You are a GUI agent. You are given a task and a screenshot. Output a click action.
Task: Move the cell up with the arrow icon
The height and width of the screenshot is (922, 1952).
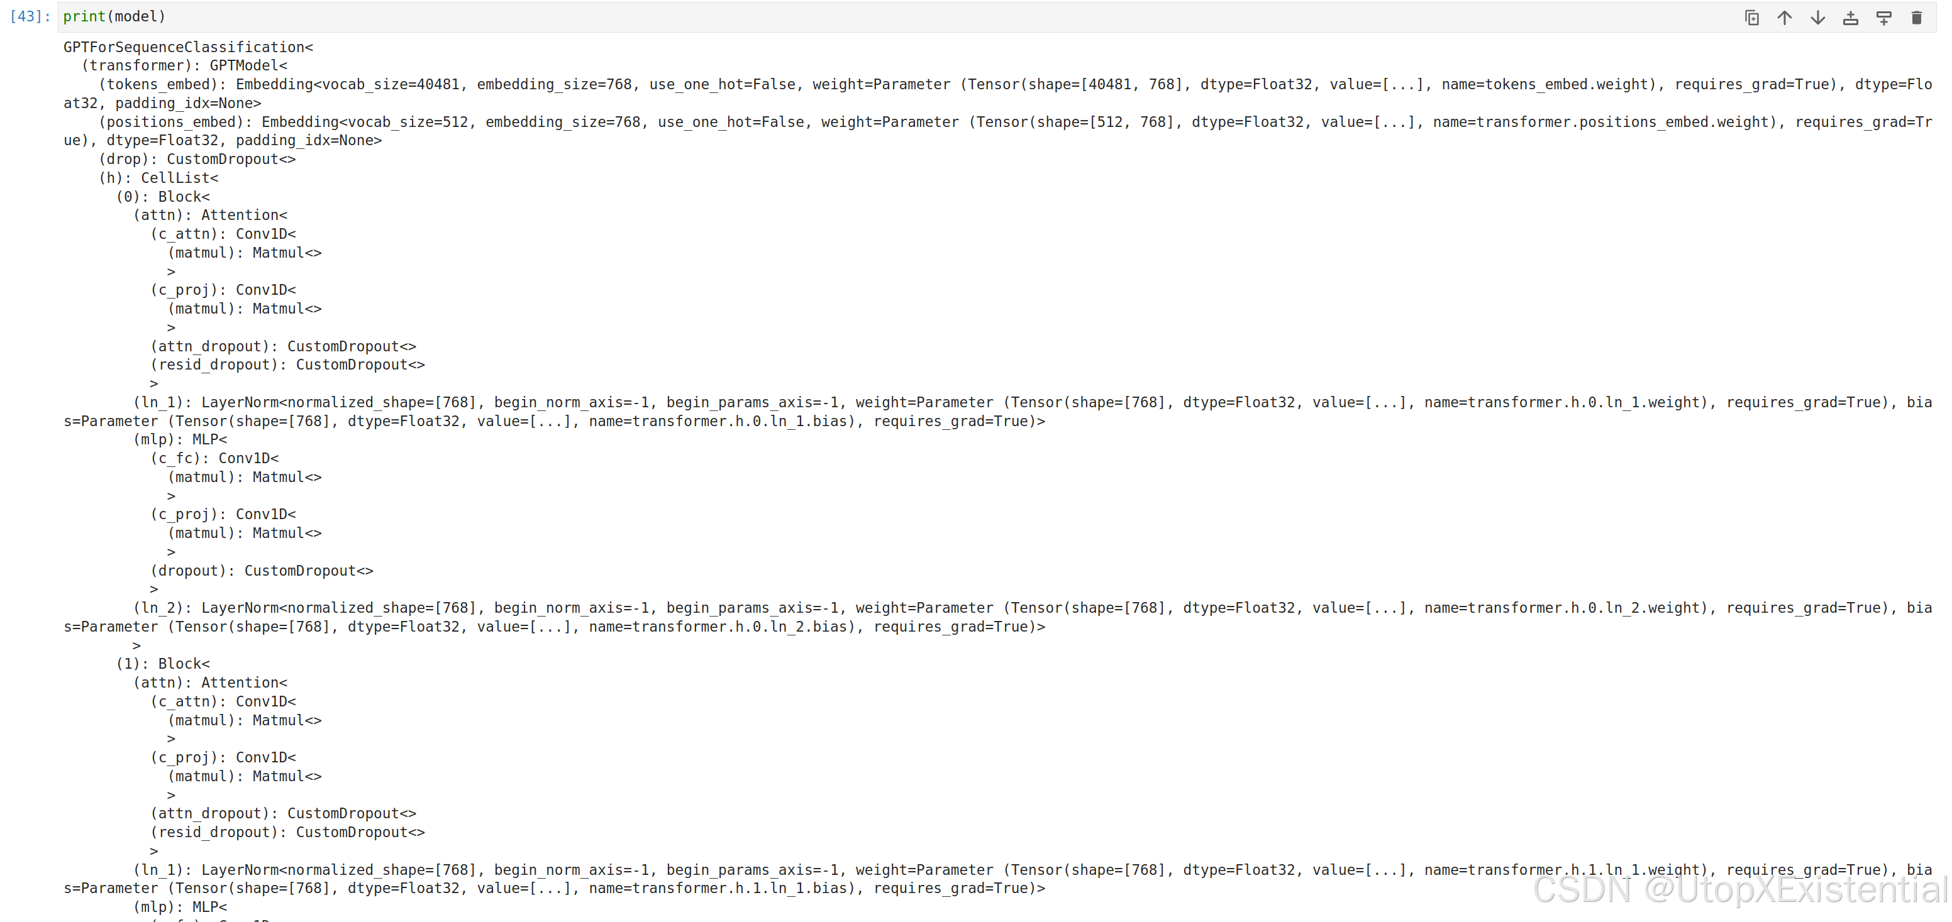pos(1785,18)
